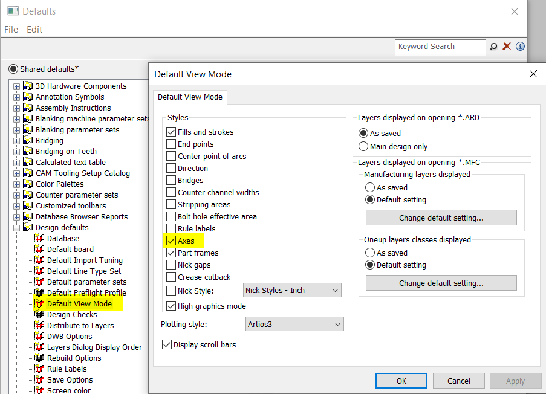Select Main design only radio button
Image resolution: width=546 pixels, height=394 pixels.
coord(363,146)
